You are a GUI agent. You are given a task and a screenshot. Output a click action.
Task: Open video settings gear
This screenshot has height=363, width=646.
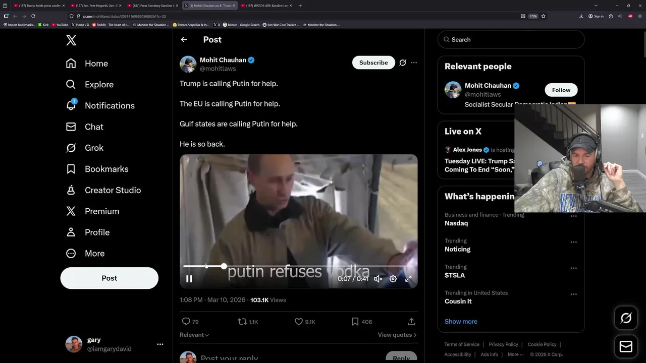[x=393, y=279]
